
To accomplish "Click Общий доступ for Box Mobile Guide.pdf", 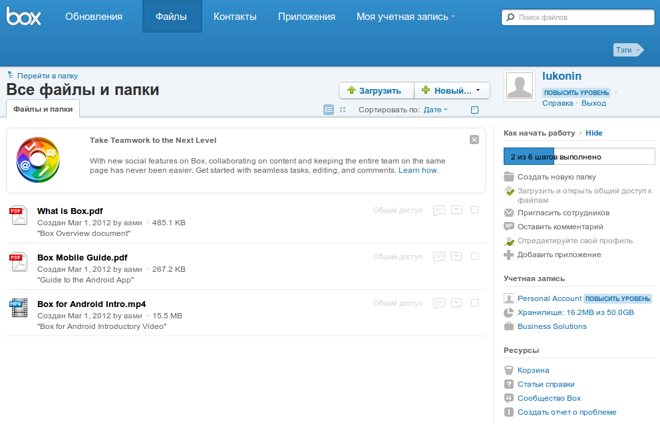I will (x=398, y=257).
